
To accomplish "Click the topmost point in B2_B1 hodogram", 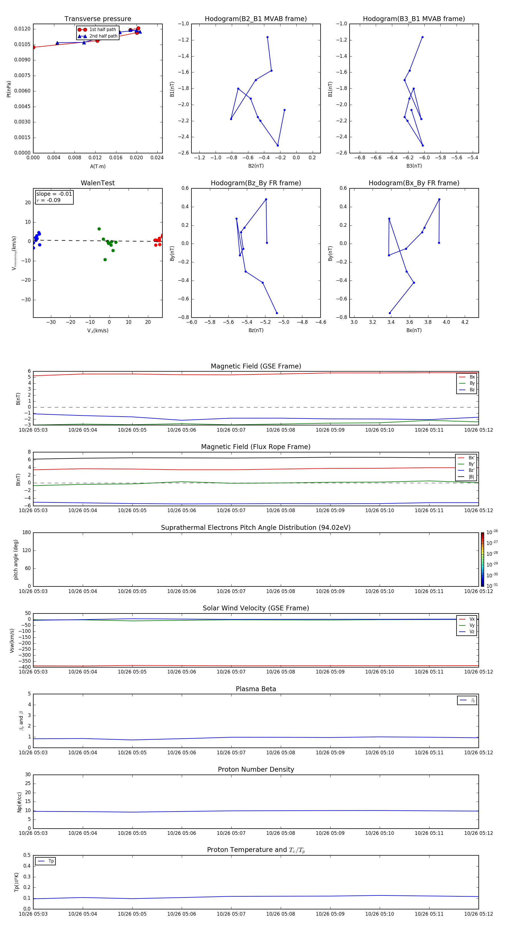I will [267, 37].
